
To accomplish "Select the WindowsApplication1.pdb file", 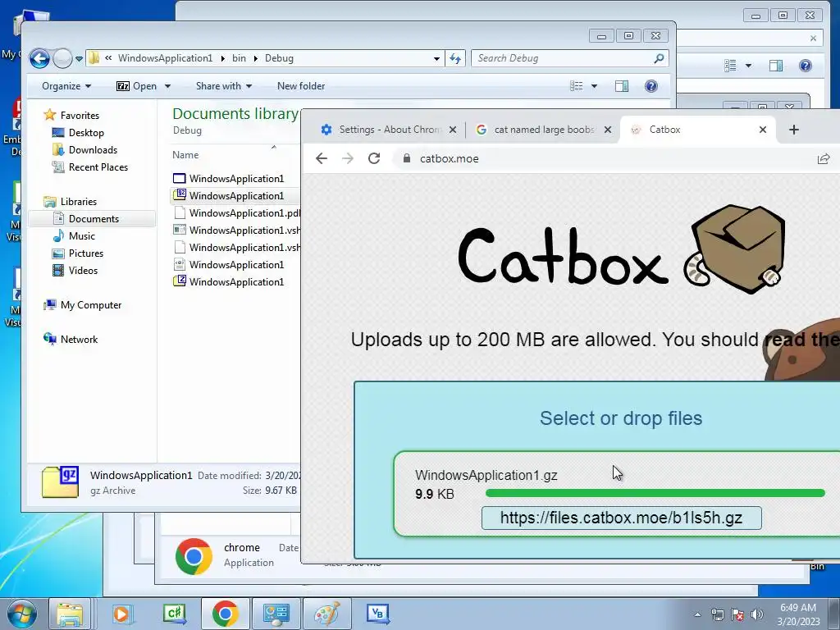I will point(237,212).
